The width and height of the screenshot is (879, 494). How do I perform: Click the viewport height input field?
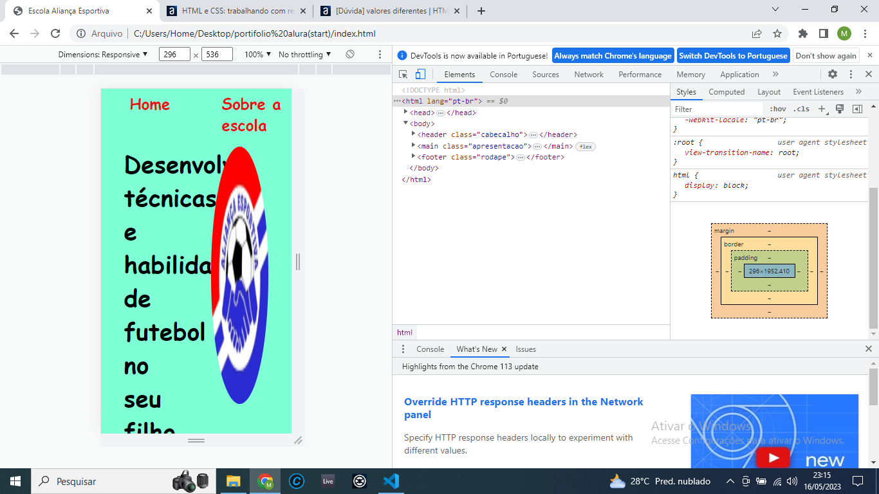pos(217,55)
